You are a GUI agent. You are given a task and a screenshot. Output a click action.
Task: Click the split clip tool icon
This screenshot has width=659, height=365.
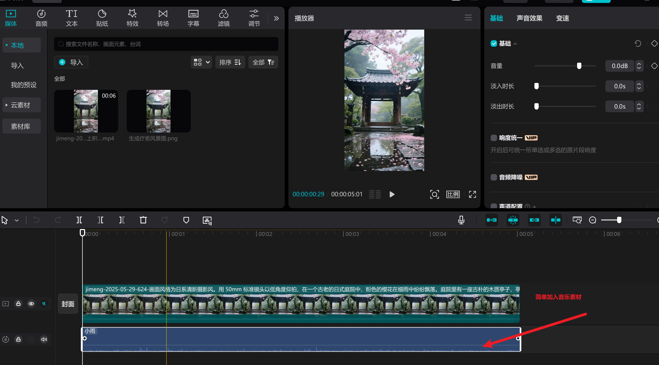pos(79,220)
